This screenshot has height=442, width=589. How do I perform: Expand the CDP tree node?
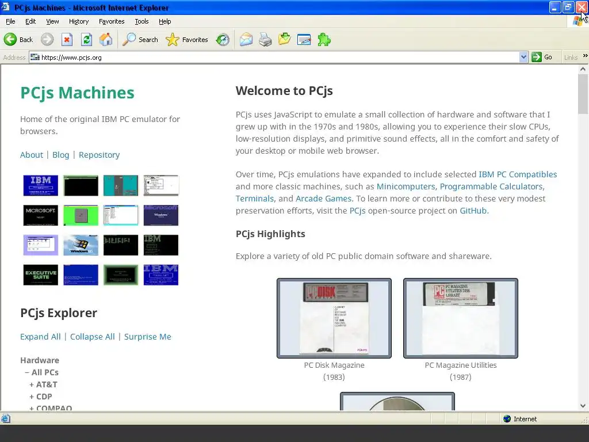pos(32,397)
